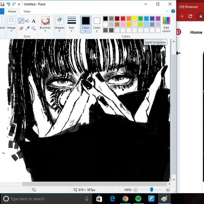Switch to the Home ribbon tab
Image resolution: width=204 pixels, height=204 pixels.
12,12
